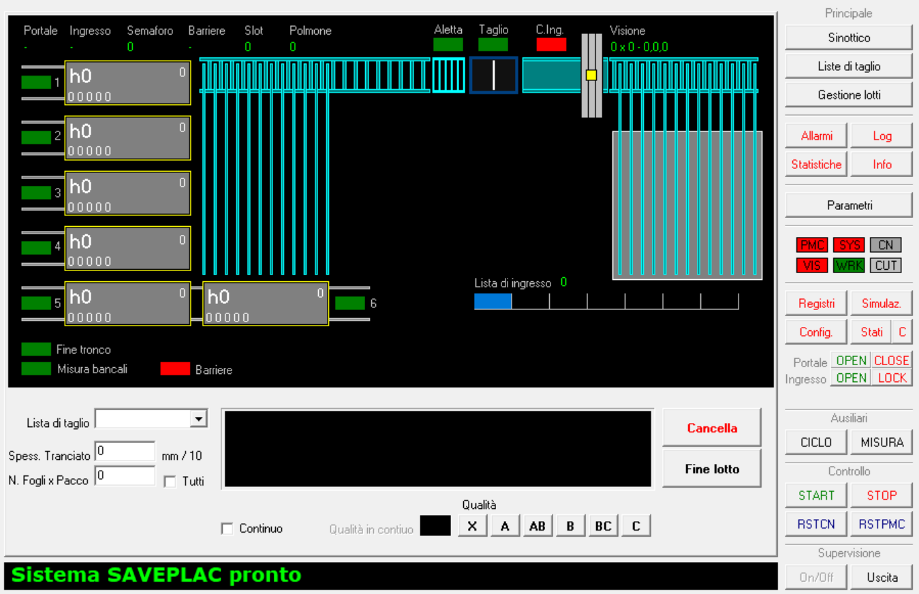Open Gestione lotti page
The width and height of the screenshot is (919, 594).
pos(849,95)
